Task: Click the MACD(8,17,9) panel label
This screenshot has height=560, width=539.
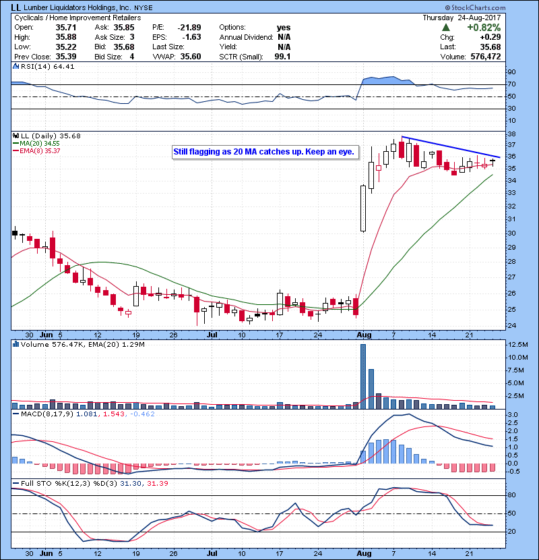Action: tap(47, 414)
